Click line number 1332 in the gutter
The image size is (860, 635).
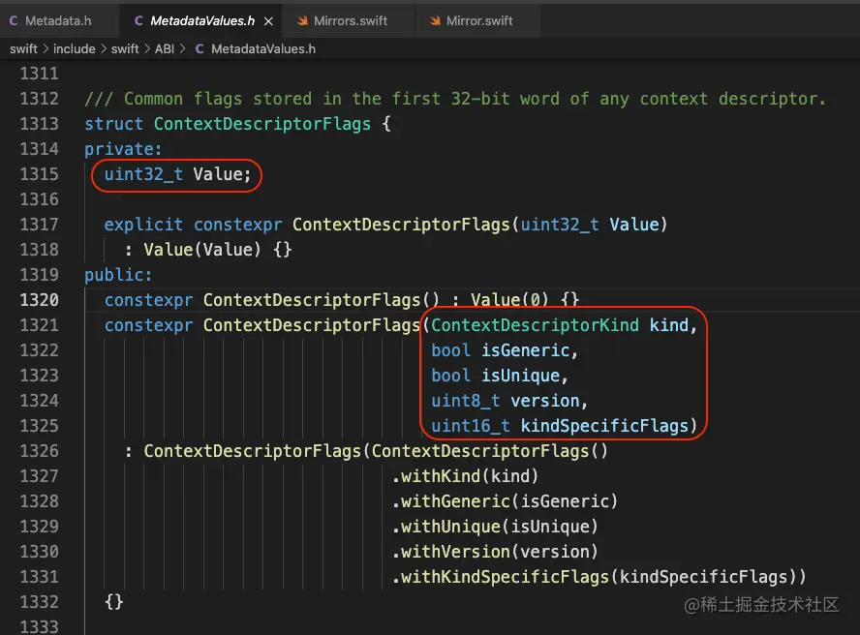click(39, 602)
